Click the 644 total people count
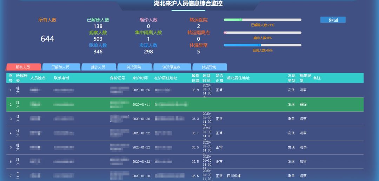This screenshot has width=379, height=181. pos(47,39)
